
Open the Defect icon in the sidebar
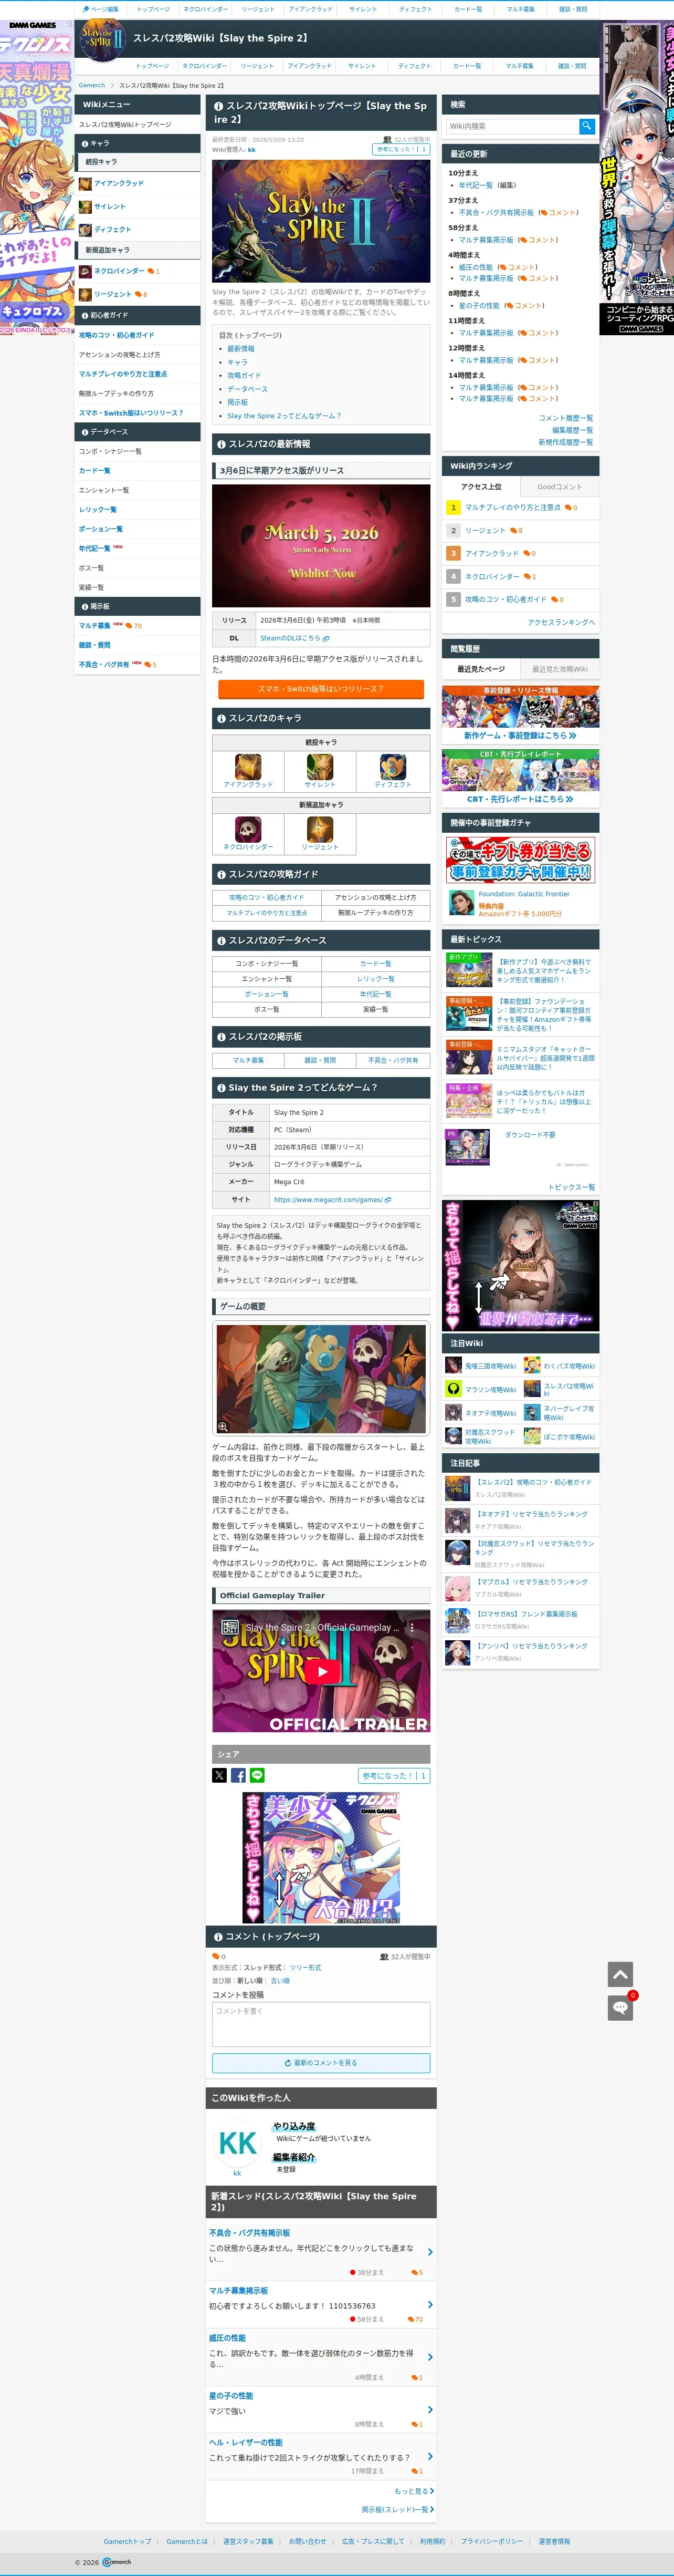tap(85, 230)
